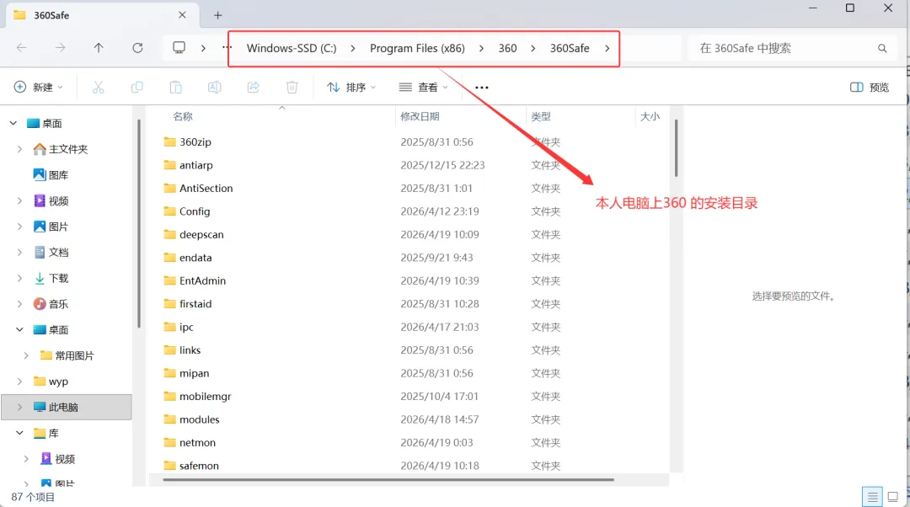
Task: Select the Config folder
Action: (x=186, y=211)
